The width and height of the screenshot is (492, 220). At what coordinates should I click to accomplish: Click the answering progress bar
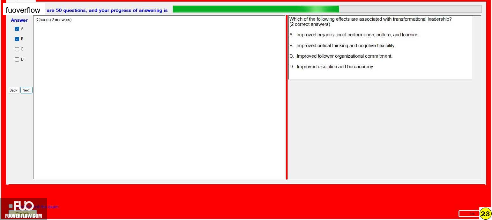[x=327, y=9]
